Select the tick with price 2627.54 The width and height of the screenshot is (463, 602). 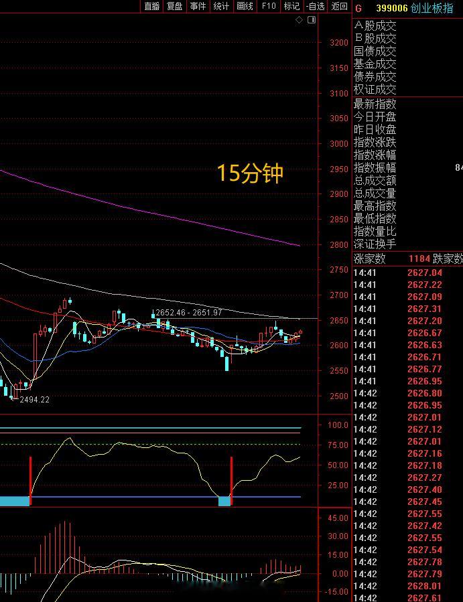pos(408,550)
